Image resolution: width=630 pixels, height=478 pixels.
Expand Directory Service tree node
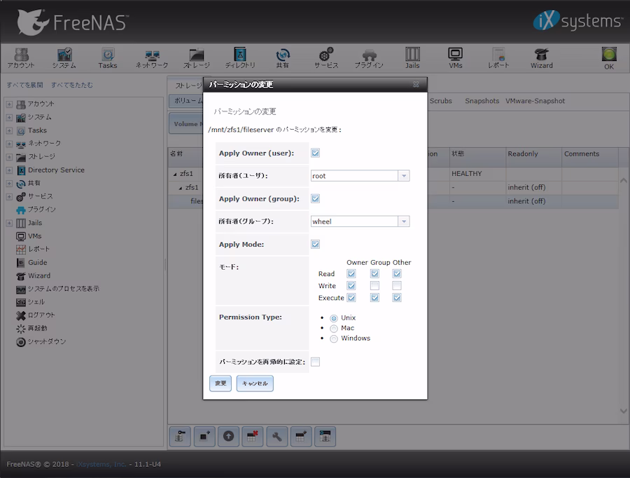pyautogui.click(x=9, y=170)
